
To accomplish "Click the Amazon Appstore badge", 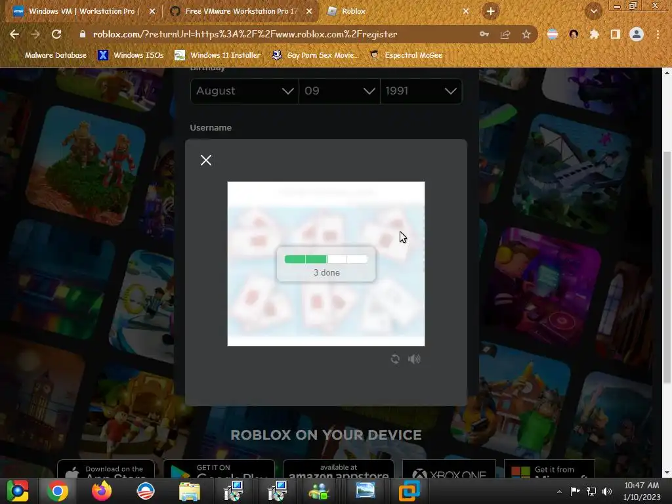I will click(339, 469).
